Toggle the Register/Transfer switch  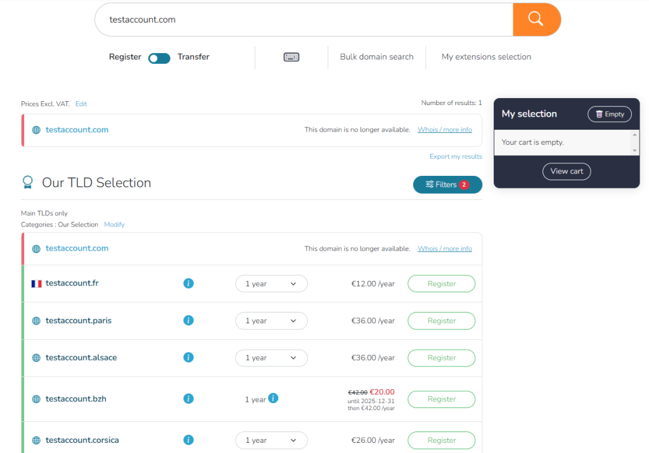[159, 58]
